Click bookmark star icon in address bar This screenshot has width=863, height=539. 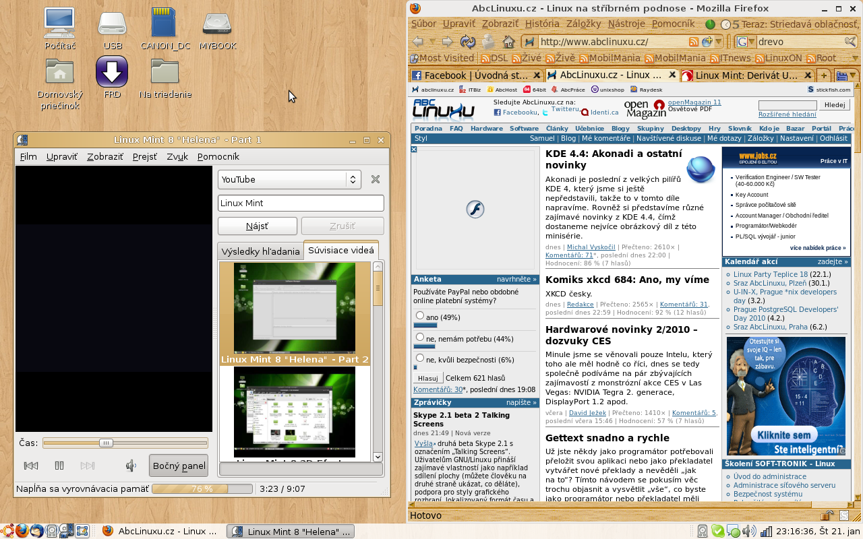(706, 42)
